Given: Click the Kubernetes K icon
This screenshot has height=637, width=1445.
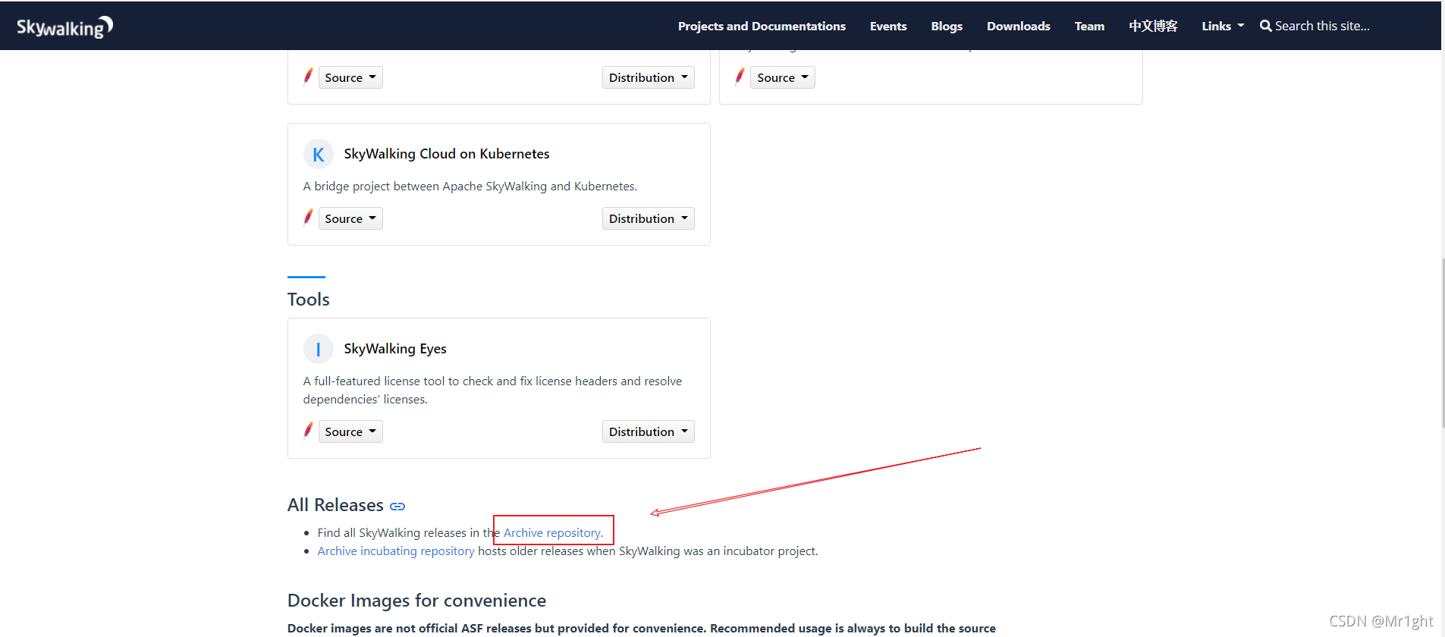Looking at the screenshot, I should [x=319, y=154].
